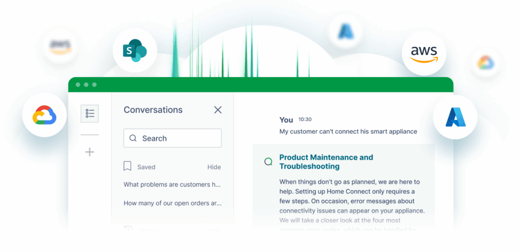Click the SharePoint logo bubble
Viewport: 519px width, 252px height.
[x=135, y=51]
